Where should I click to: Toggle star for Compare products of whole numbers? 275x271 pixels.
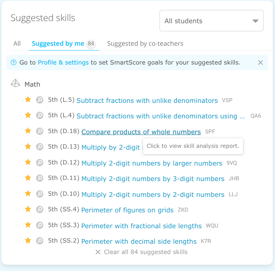[28, 131]
